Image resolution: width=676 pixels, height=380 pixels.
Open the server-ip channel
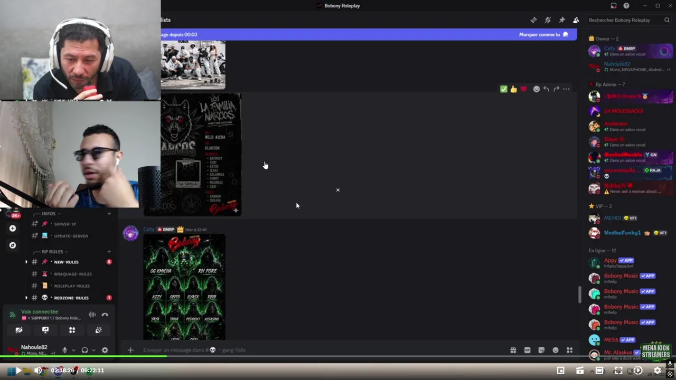pos(65,224)
